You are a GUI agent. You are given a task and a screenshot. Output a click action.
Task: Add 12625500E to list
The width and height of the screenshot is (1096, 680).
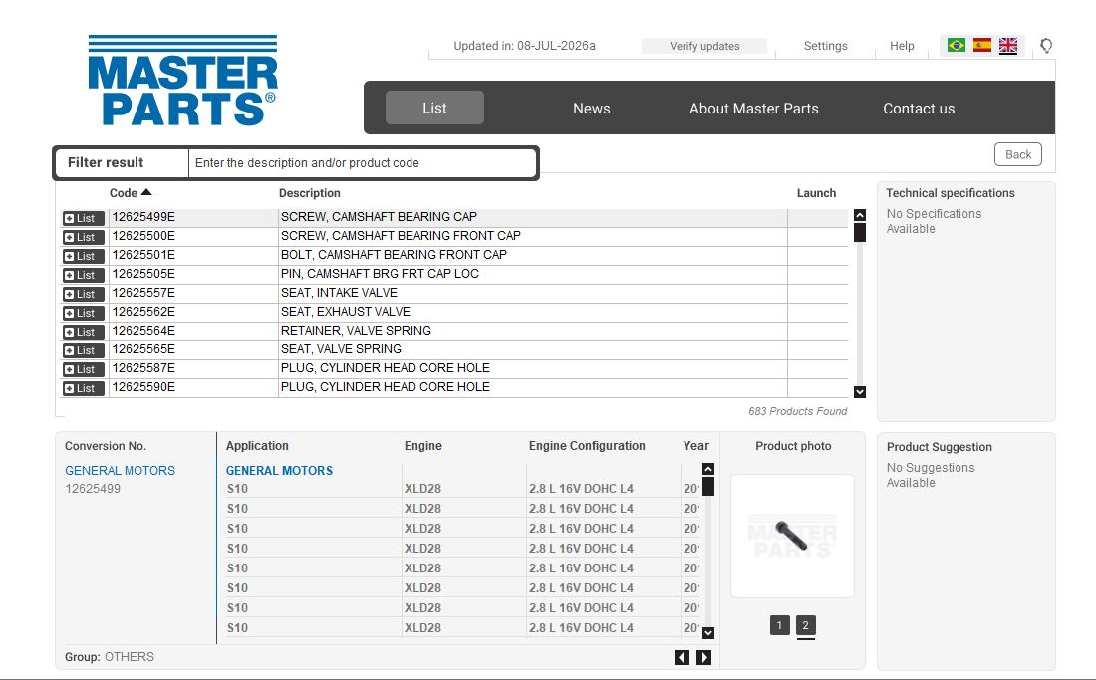tap(83, 237)
